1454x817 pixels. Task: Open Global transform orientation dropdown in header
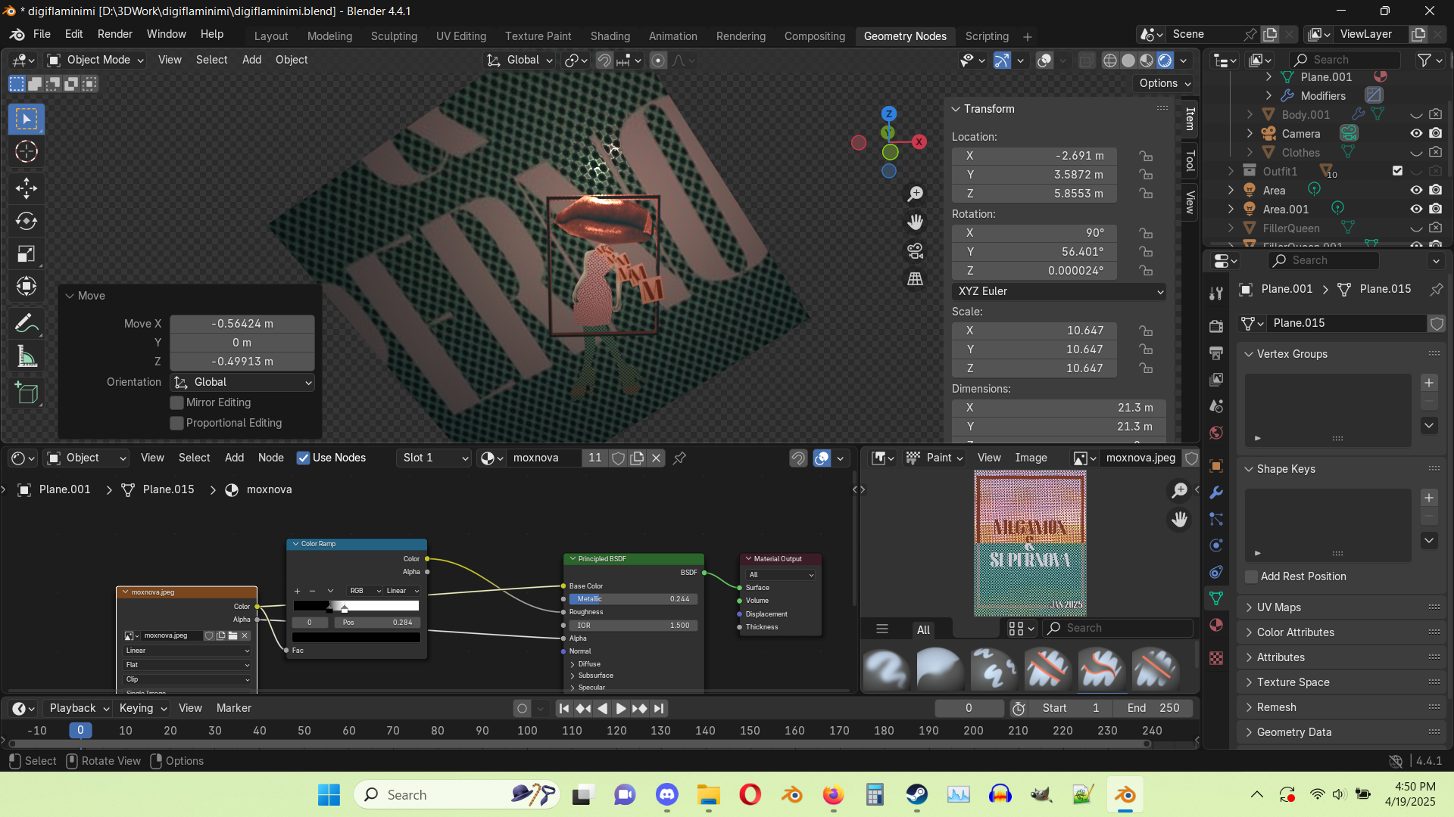point(520,60)
